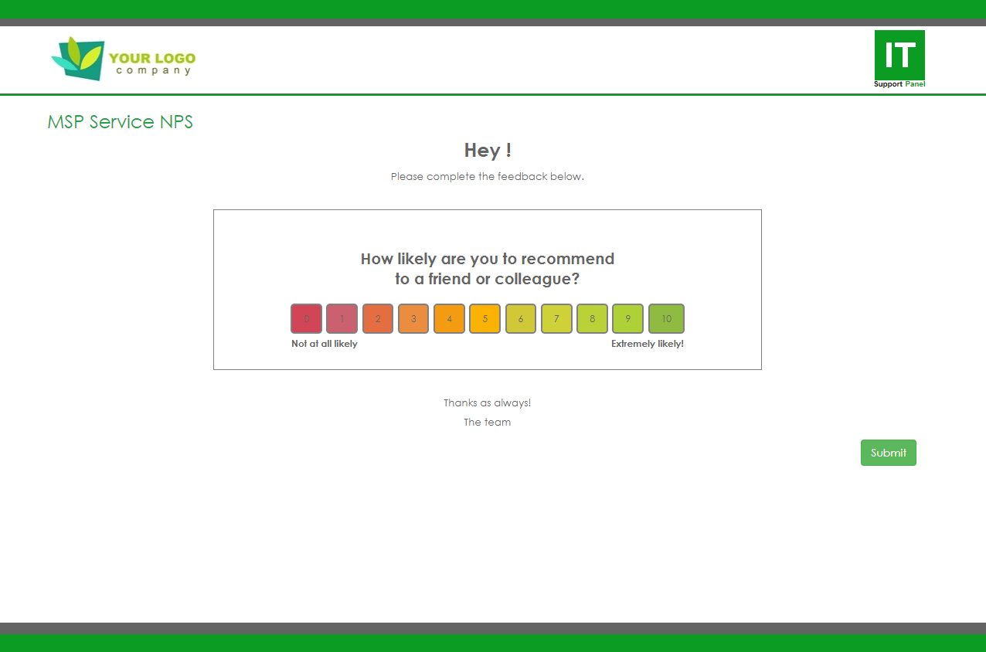Choose score 8 rating box

click(x=592, y=318)
